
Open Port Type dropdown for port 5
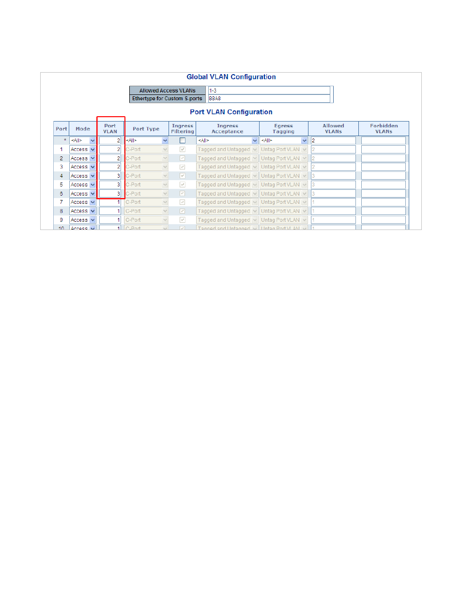[x=146, y=184]
